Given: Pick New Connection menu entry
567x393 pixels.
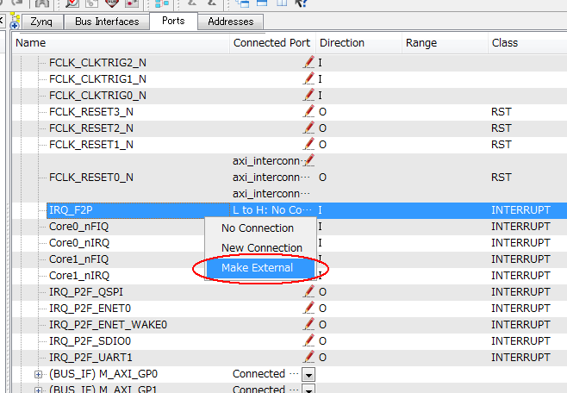Looking at the screenshot, I should (x=261, y=248).
